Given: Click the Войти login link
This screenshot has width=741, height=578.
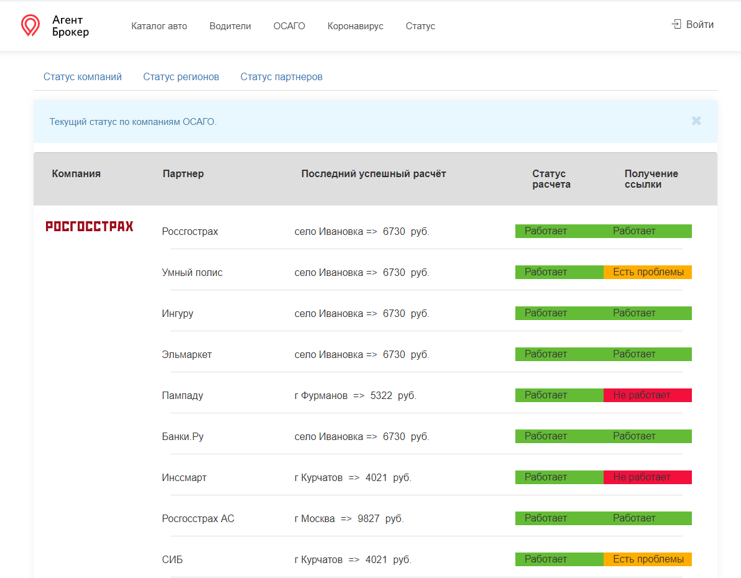Looking at the screenshot, I should (x=700, y=25).
